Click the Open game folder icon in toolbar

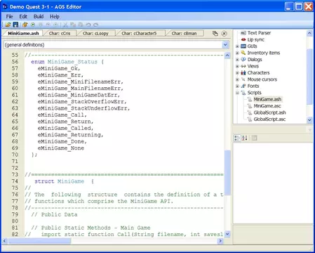pos(8,25)
